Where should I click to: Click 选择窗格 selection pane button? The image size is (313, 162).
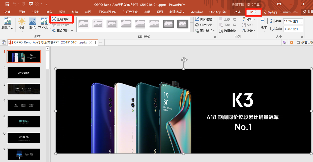coord(228,31)
